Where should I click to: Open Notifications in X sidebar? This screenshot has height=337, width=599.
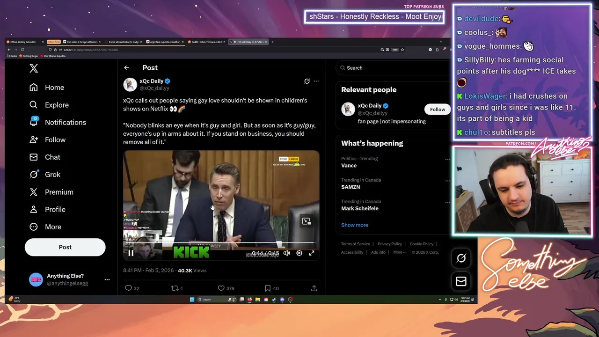click(58, 122)
